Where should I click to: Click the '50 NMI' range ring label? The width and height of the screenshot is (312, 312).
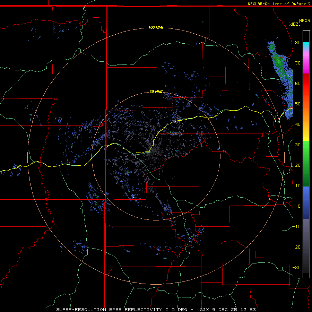(x=156, y=92)
